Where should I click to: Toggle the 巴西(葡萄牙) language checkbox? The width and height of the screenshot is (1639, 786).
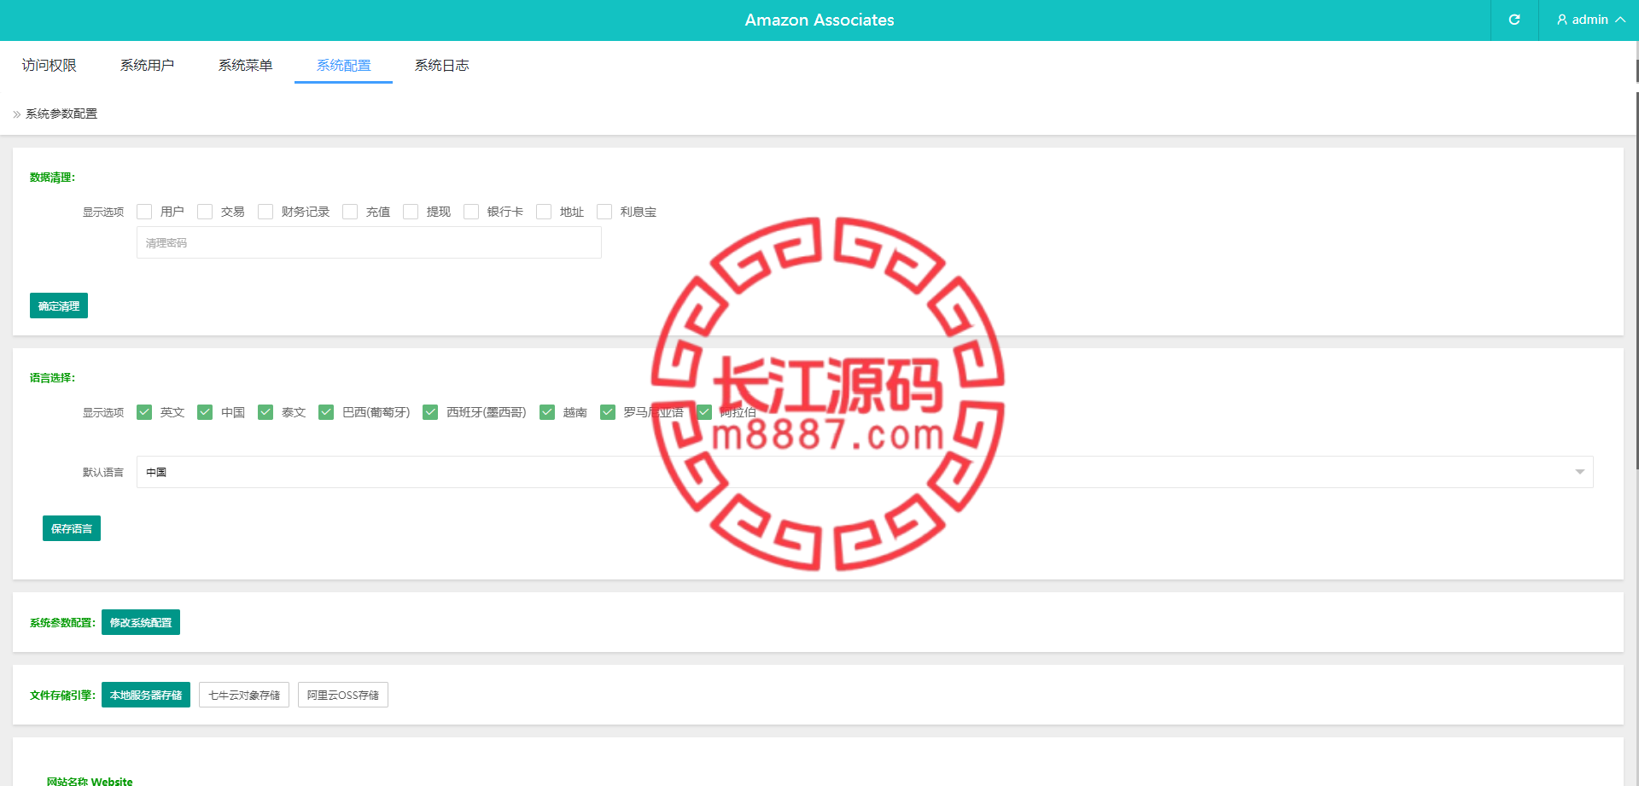[x=326, y=412]
